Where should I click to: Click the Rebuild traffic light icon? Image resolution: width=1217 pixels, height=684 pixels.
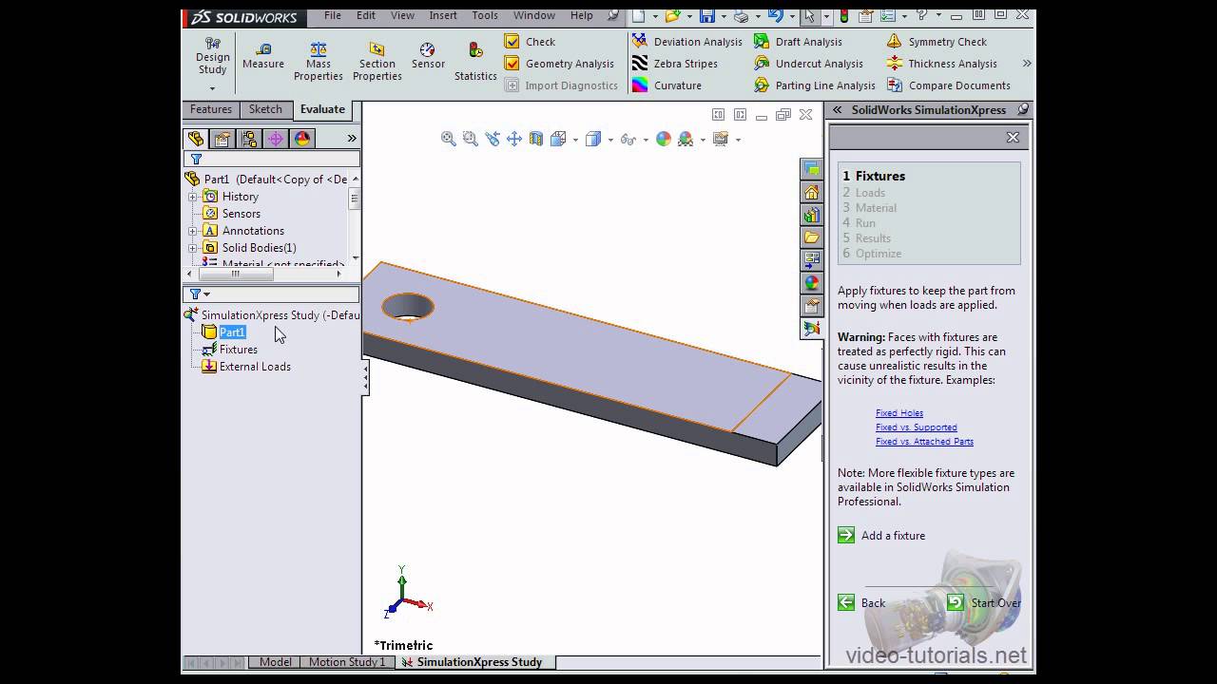[843, 16]
